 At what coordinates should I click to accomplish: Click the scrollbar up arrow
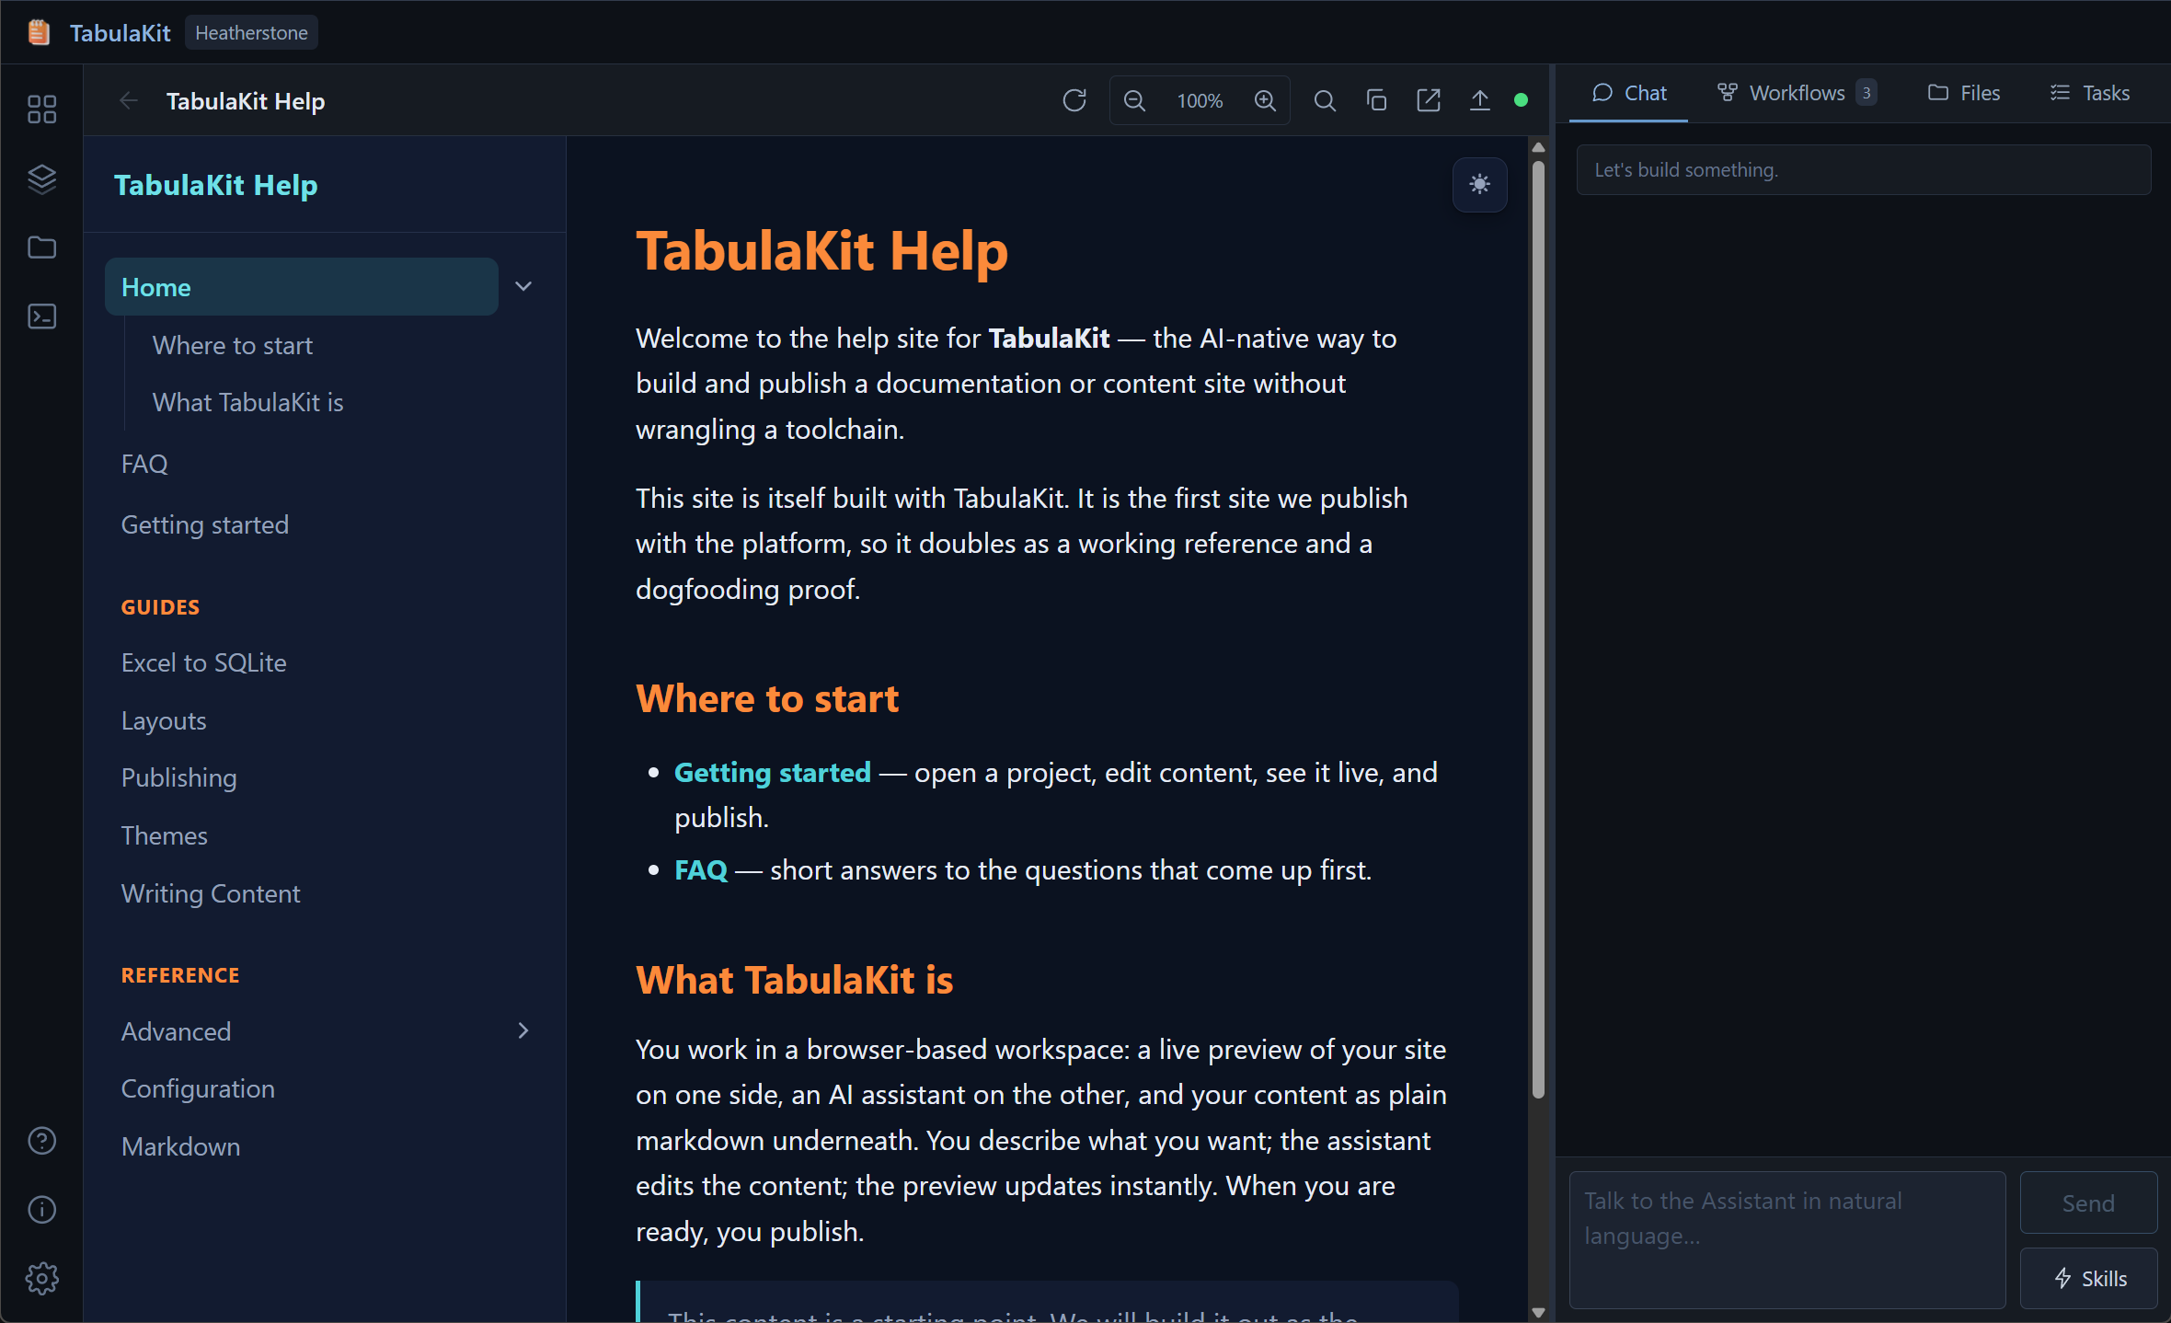[1538, 147]
